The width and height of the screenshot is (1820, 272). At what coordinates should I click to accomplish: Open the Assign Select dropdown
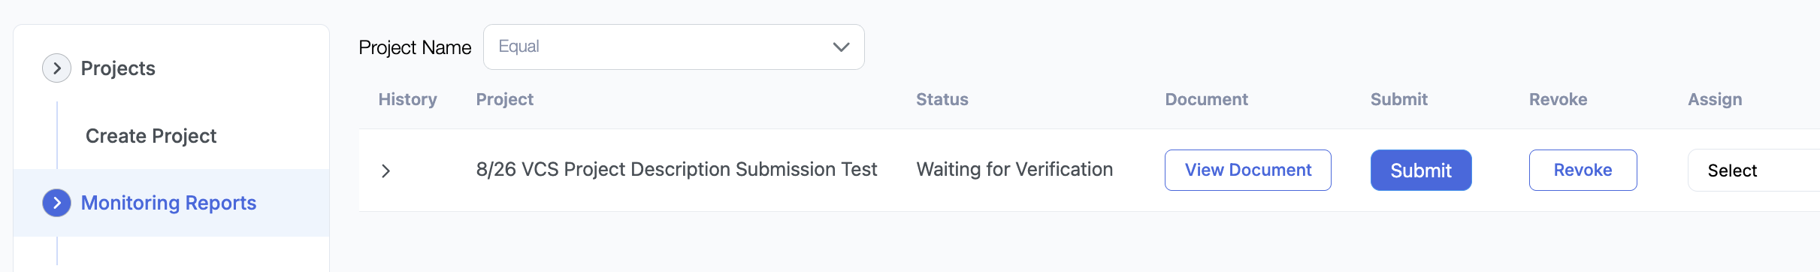click(x=1753, y=171)
